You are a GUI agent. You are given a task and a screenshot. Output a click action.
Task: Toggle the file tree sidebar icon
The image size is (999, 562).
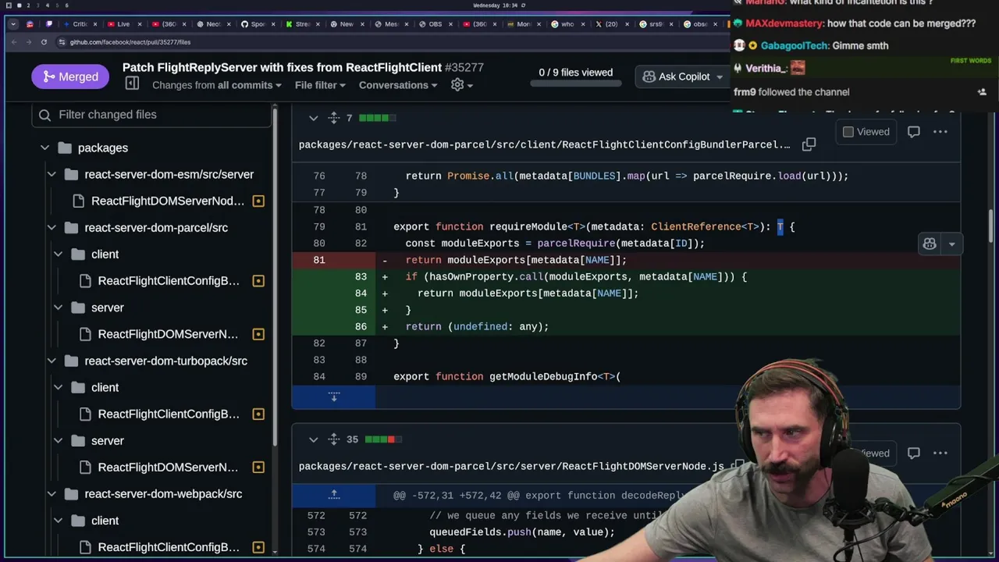click(x=133, y=84)
